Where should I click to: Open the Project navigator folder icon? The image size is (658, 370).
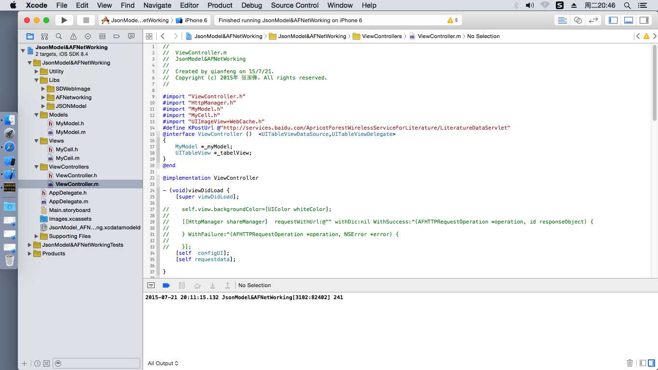click(30, 36)
